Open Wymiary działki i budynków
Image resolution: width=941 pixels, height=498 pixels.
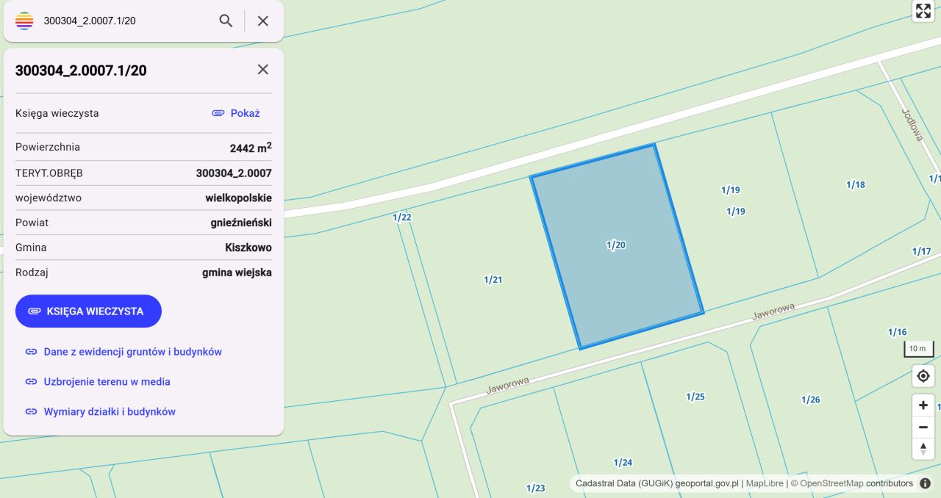(110, 411)
